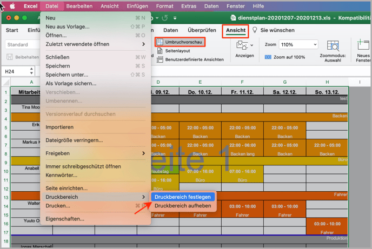Choose Speichern menu item
This screenshot has height=249, width=372.
coord(95,66)
